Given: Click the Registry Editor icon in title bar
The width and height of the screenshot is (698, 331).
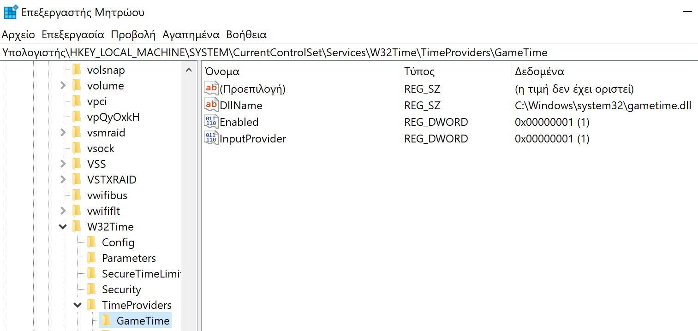Looking at the screenshot, I should [x=10, y=12].
